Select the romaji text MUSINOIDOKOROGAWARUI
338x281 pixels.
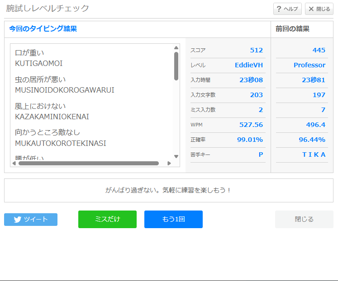click(x=65, y=90)
